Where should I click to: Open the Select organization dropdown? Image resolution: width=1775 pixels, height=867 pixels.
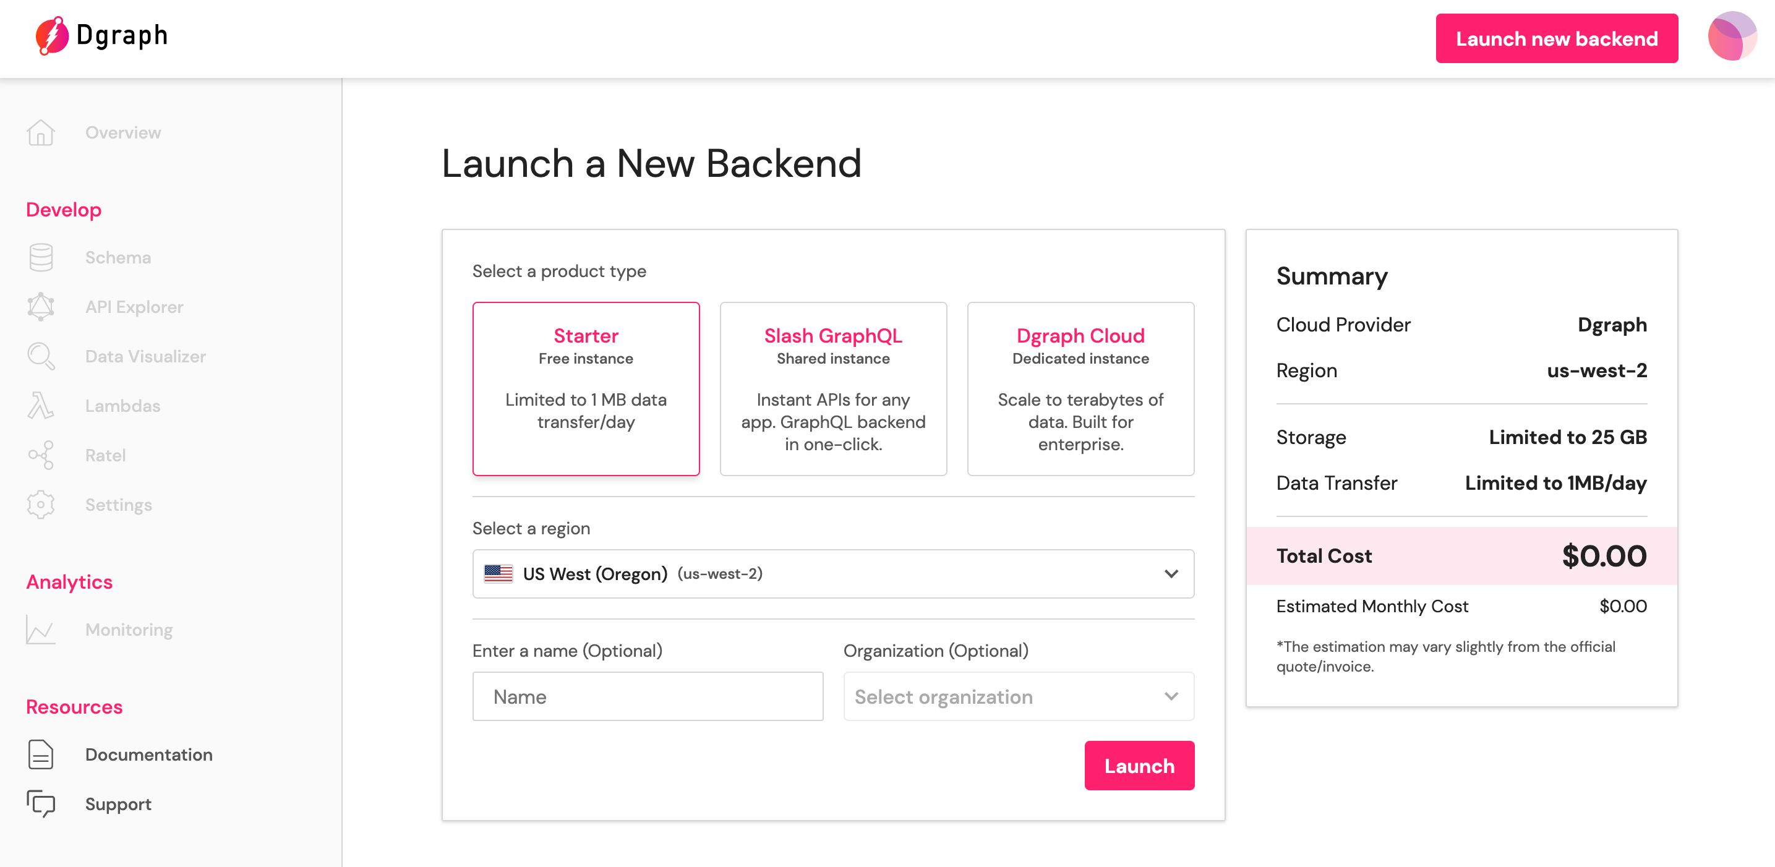coord(1019,697)
